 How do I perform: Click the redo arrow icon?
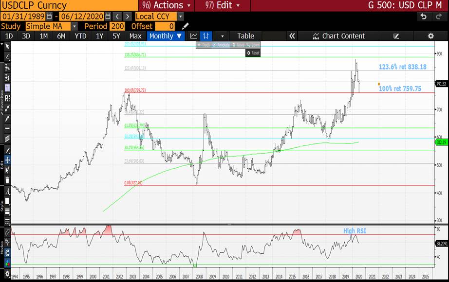[x=438, y=17]
